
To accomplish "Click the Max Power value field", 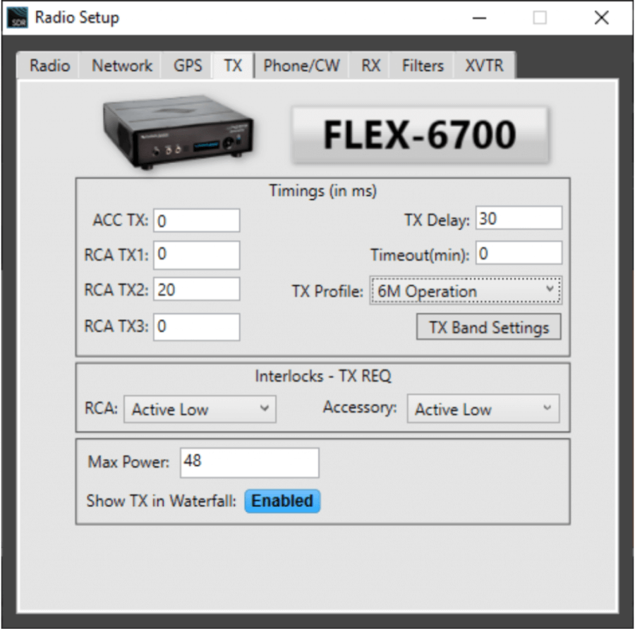I will [249, 462].
